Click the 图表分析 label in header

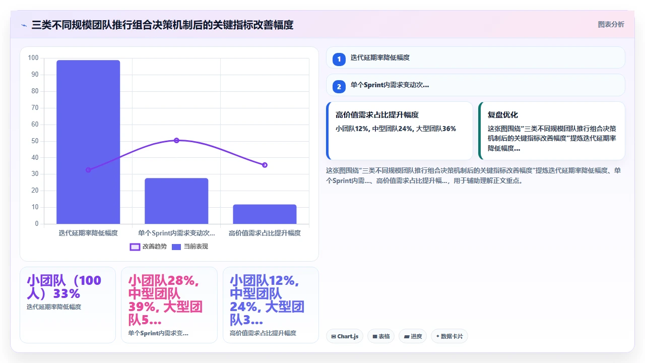pos(611,24)
